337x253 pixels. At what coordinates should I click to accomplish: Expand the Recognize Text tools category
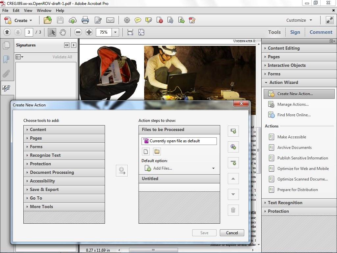(x=64, y=155)
